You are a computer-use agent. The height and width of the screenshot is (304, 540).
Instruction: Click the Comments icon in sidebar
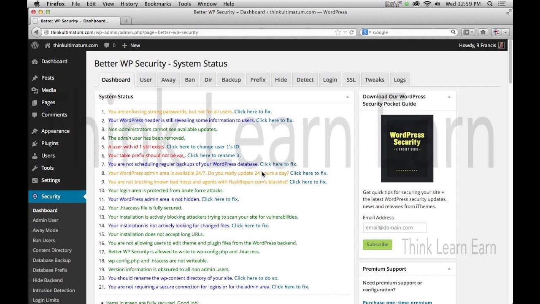click(35, 115)
